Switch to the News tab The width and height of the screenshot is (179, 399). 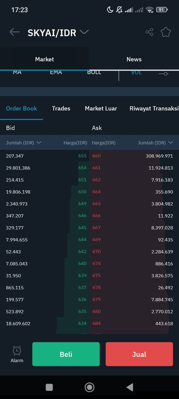pos(134,59)
